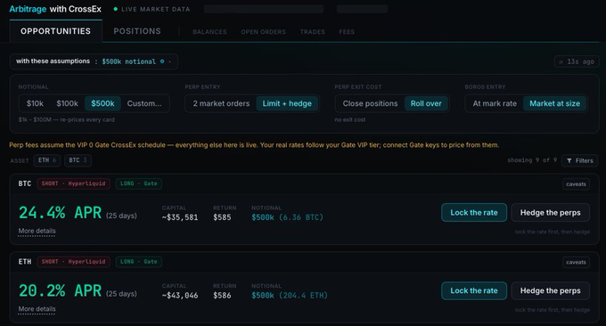Screen dimensions: 606x326
Task: Click the LIVE MARKET DATA indicator
Action: [151, 9]
